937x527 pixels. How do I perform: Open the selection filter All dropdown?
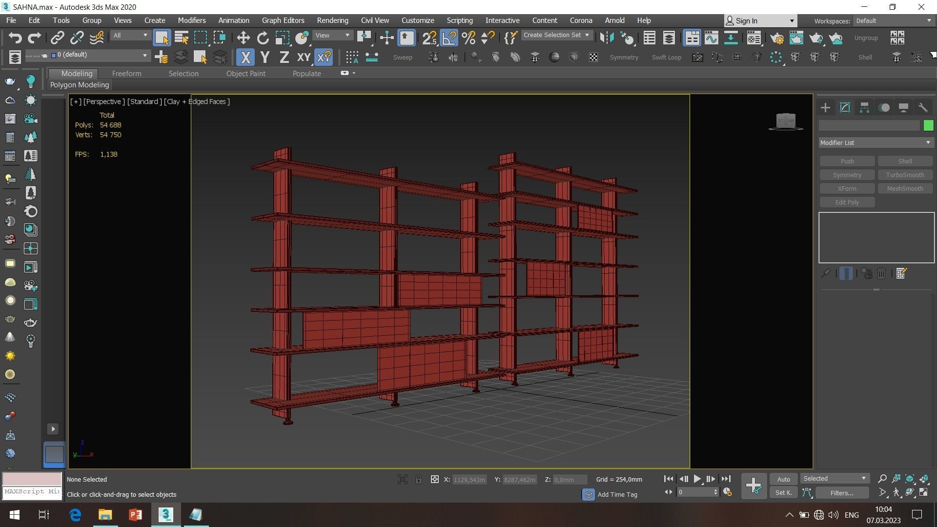click(129, 35)
